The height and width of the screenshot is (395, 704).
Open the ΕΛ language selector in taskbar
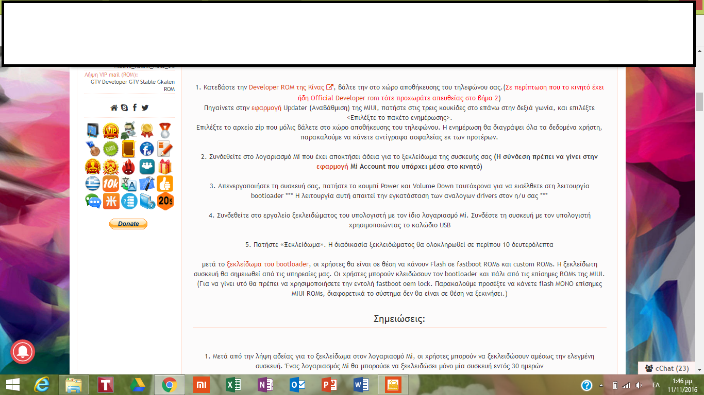[x=656, y=385]
